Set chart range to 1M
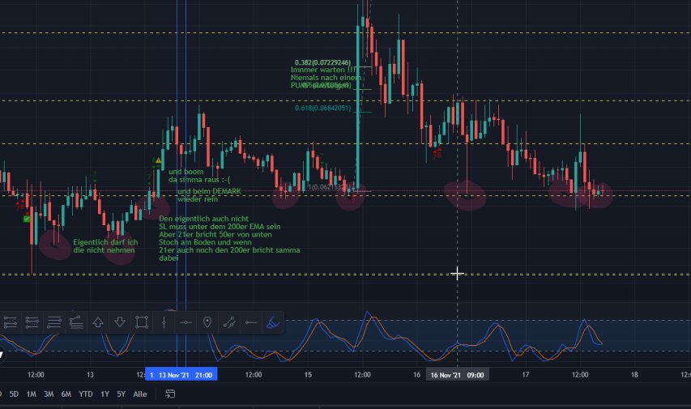The height and width of the screenshot is (409, 691). coord(32,394)
